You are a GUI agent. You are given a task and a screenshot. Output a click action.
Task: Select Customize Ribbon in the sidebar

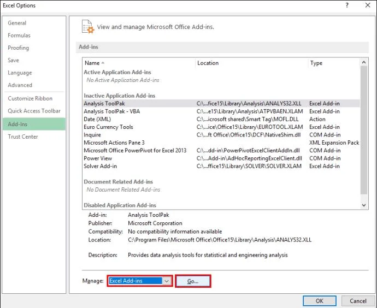coord(30,98)
